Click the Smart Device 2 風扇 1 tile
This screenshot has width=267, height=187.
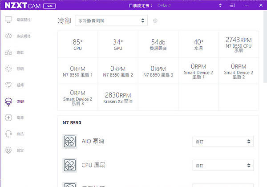click(198, 71)
